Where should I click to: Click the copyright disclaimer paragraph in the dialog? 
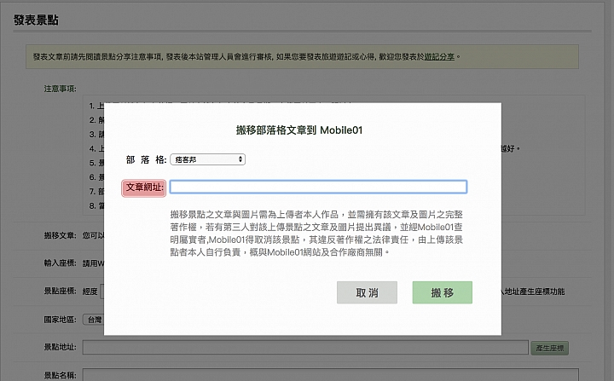[x=316, y=234]
